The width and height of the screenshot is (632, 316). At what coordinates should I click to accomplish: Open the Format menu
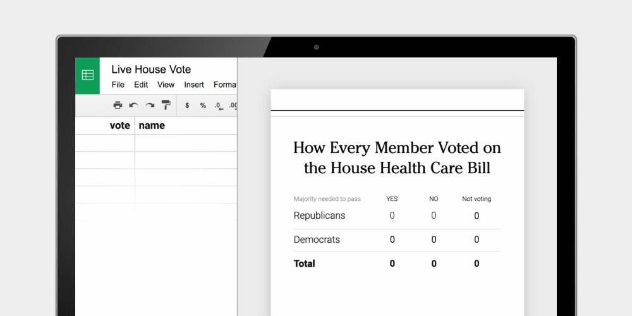click(226, 85)
